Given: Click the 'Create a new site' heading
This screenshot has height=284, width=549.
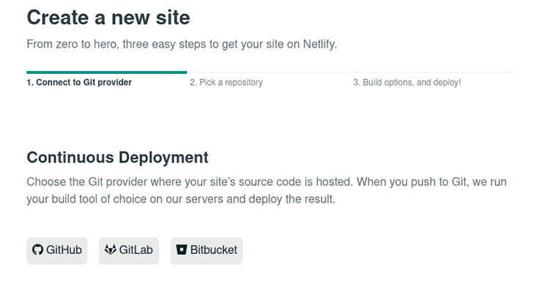Looking at the screenshot, I should [108, 18].
